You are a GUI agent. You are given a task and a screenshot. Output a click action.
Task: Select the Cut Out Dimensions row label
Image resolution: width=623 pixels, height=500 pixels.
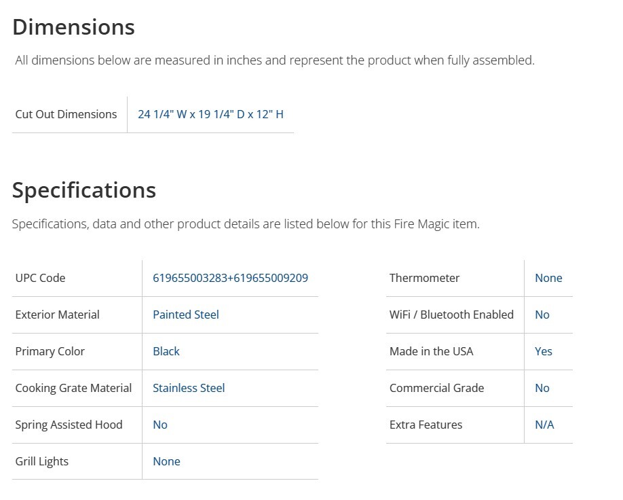(x=66, y=114)
